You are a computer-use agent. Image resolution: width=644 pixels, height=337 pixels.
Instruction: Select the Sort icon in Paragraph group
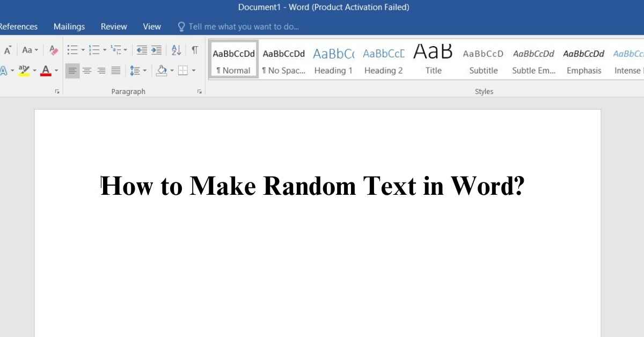point(177,50)
